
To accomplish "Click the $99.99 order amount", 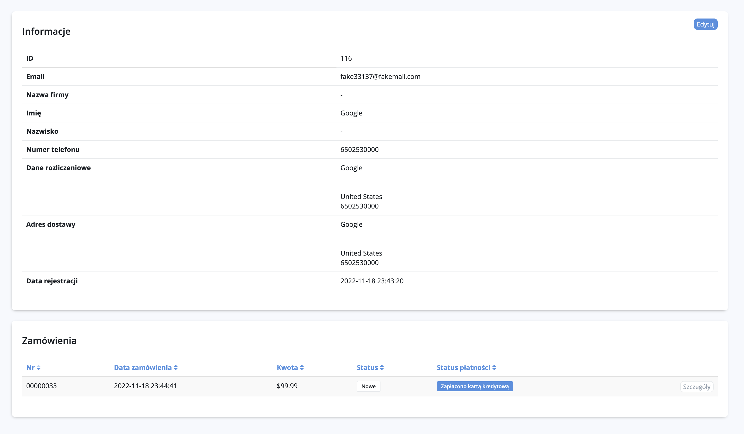I will pos(287,386).
